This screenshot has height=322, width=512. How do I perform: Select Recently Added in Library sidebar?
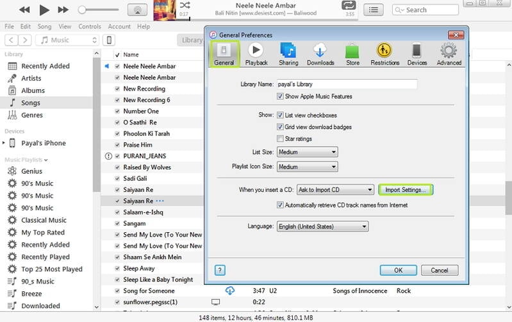[x=45, y=66]
